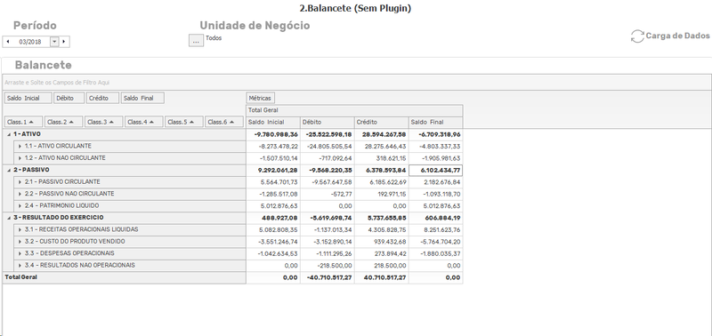Sort by Class.2 field header
Screen dimensions: 712x336
(x=63, y=122)
